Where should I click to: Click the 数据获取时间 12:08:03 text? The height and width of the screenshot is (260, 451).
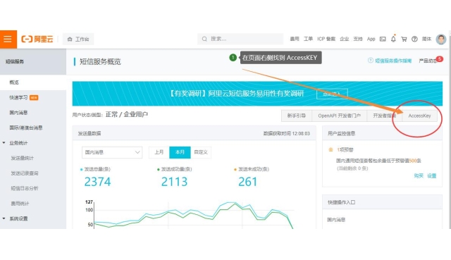click(x=287, y=133)
